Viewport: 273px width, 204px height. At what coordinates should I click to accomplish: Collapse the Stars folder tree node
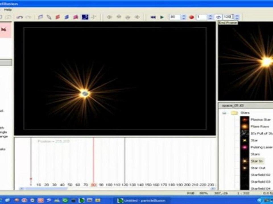pos(224,113)
